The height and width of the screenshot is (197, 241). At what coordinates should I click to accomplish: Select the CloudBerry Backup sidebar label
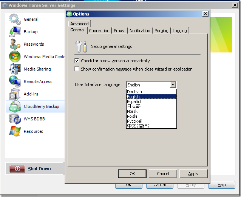42,106
